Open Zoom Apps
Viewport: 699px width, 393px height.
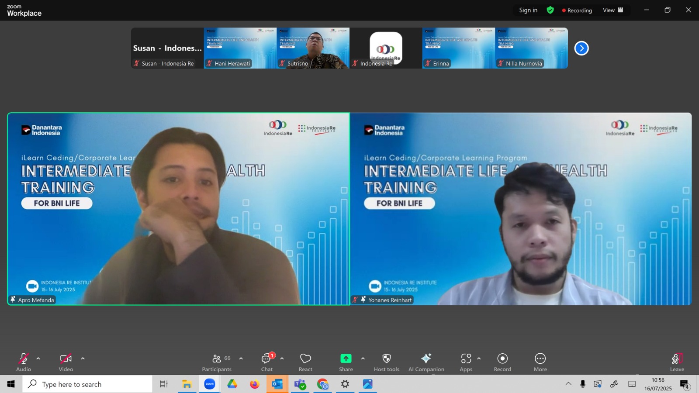(x=466, y=362)
